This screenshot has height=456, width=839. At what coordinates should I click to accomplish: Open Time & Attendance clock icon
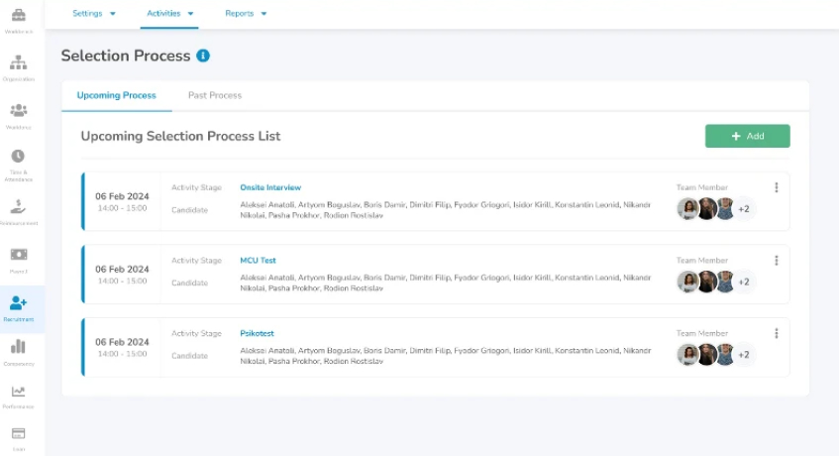click(x=18, y=159)
